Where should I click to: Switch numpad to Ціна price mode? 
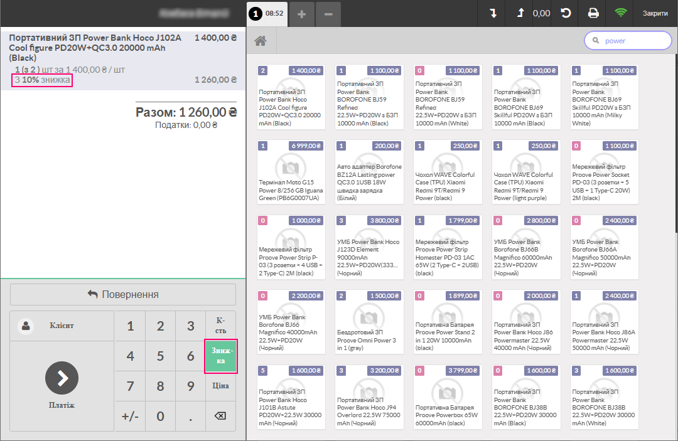[x=220, y=386]
